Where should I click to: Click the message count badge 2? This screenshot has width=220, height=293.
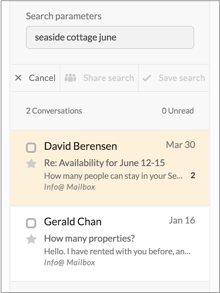(193, 175)
